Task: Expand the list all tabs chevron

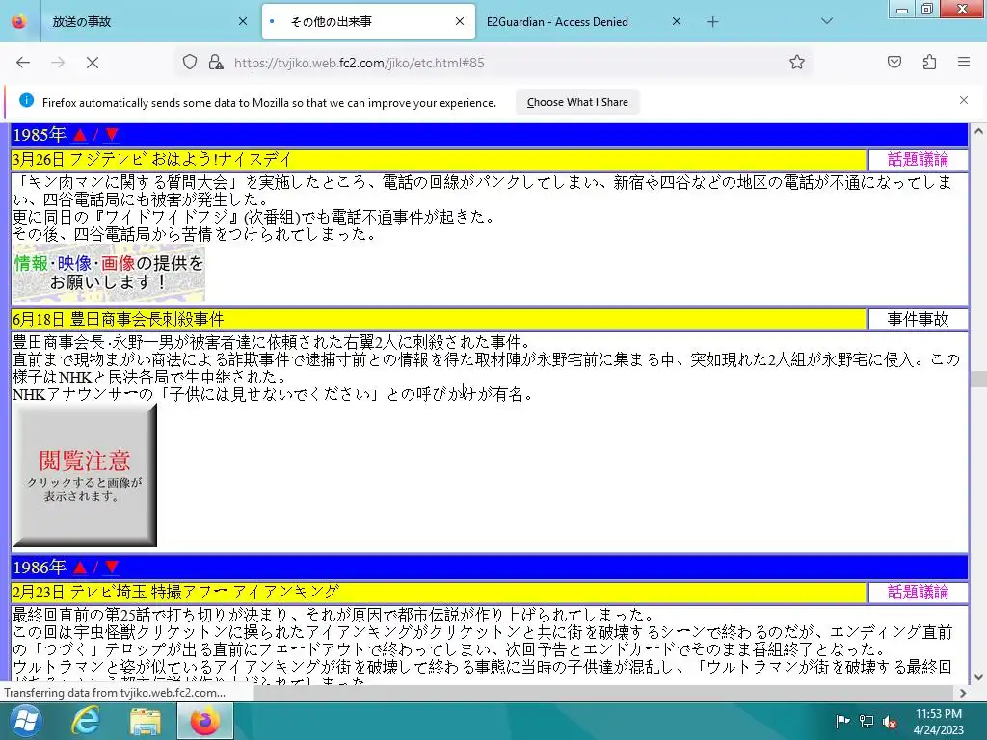Action: (x=827, y=21)
